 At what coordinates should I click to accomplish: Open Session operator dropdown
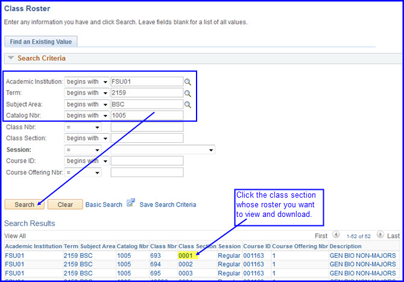[x=83, y=149]
